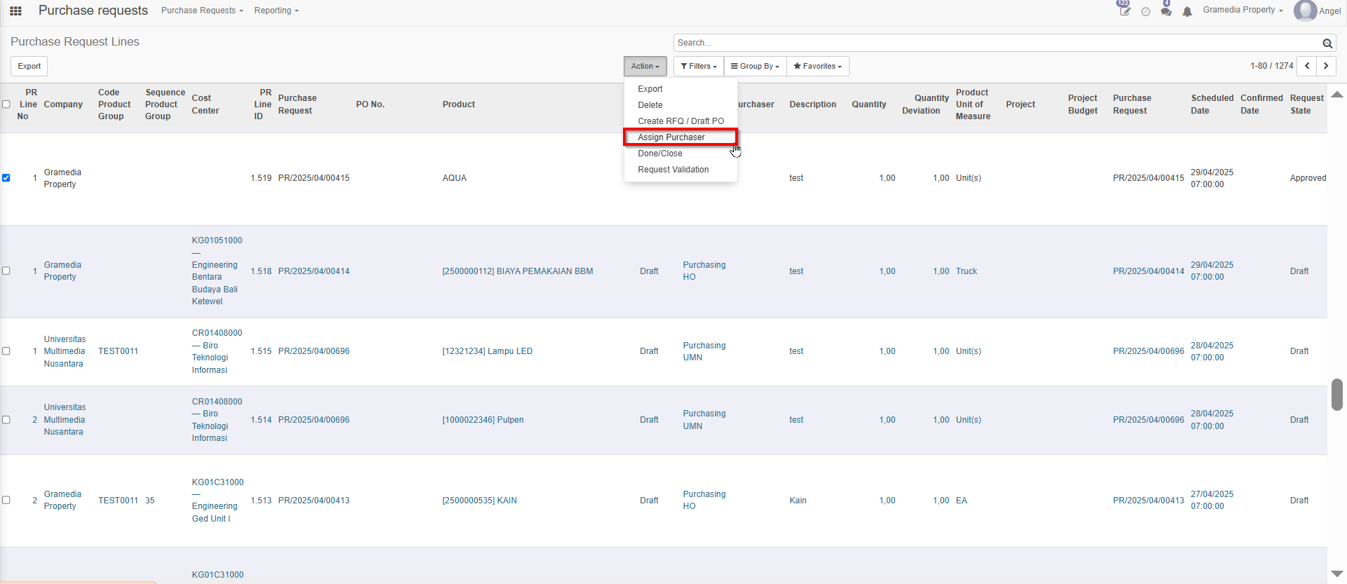Open the PR/2025/04/00414 link in the Purchase Request column beside the scheduled date
The height and width of the screenshot is (584, 1347).
click(x=1148, y=271)
